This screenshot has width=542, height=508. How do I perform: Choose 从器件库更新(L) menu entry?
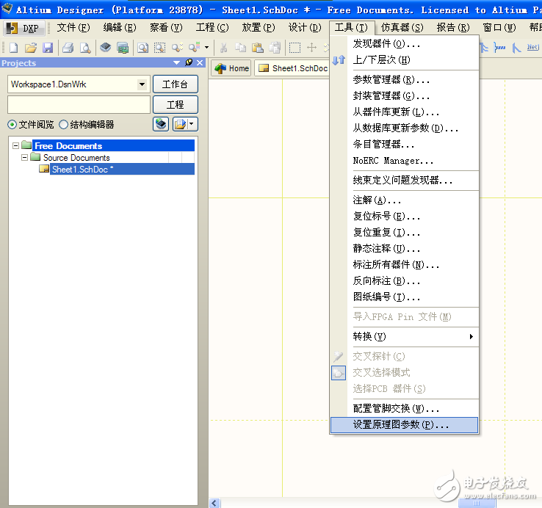pos(405,112)
